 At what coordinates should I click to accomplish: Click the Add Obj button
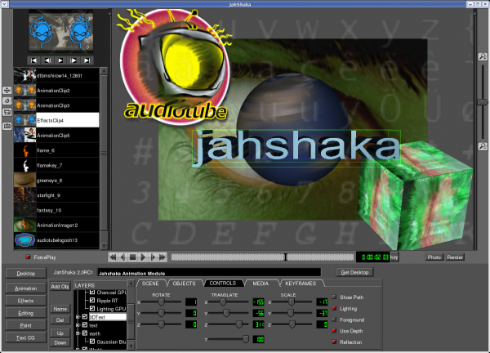pos(60,286)
